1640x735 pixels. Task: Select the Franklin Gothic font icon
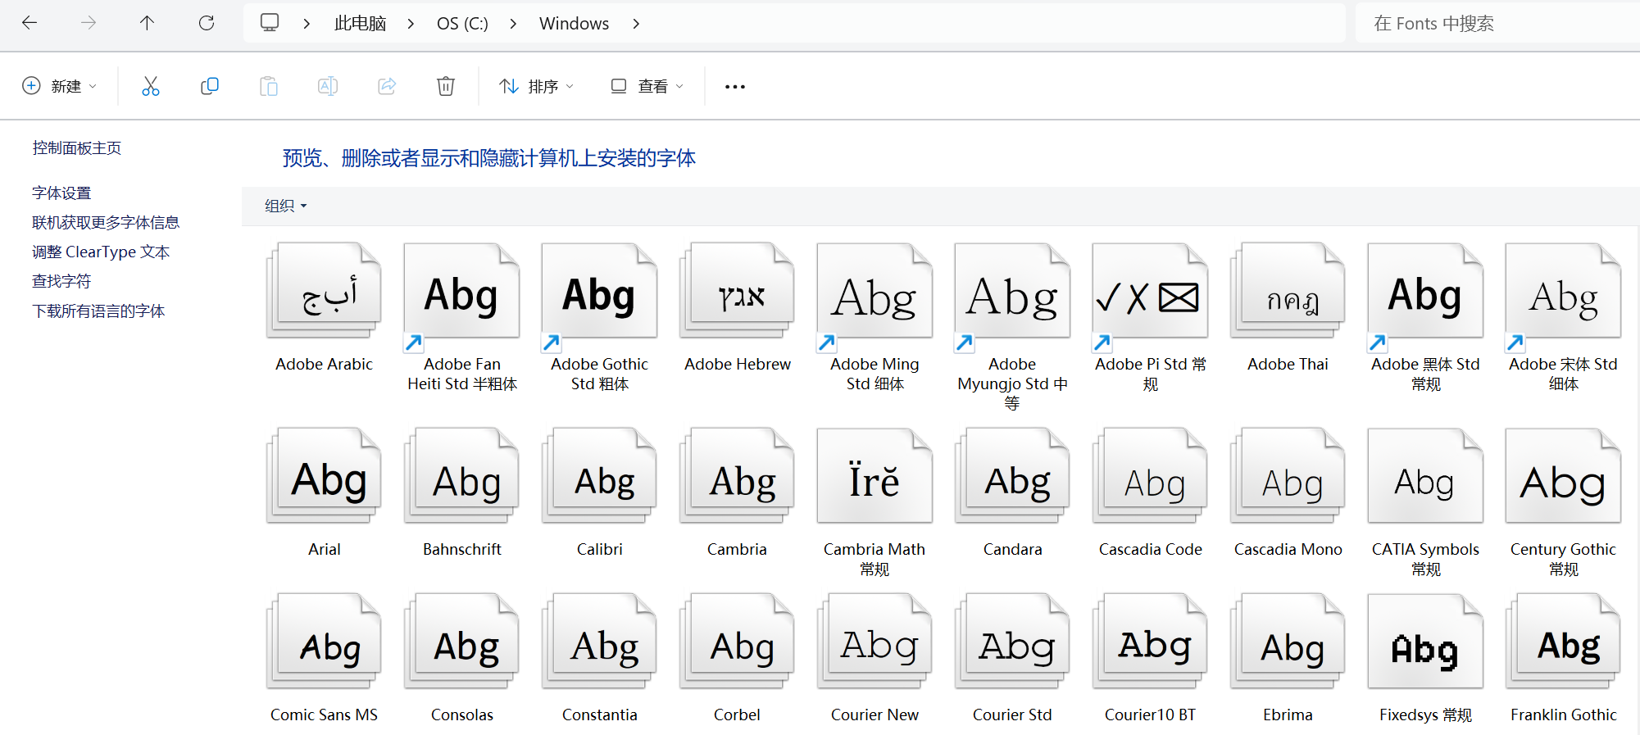[1564, 642]
